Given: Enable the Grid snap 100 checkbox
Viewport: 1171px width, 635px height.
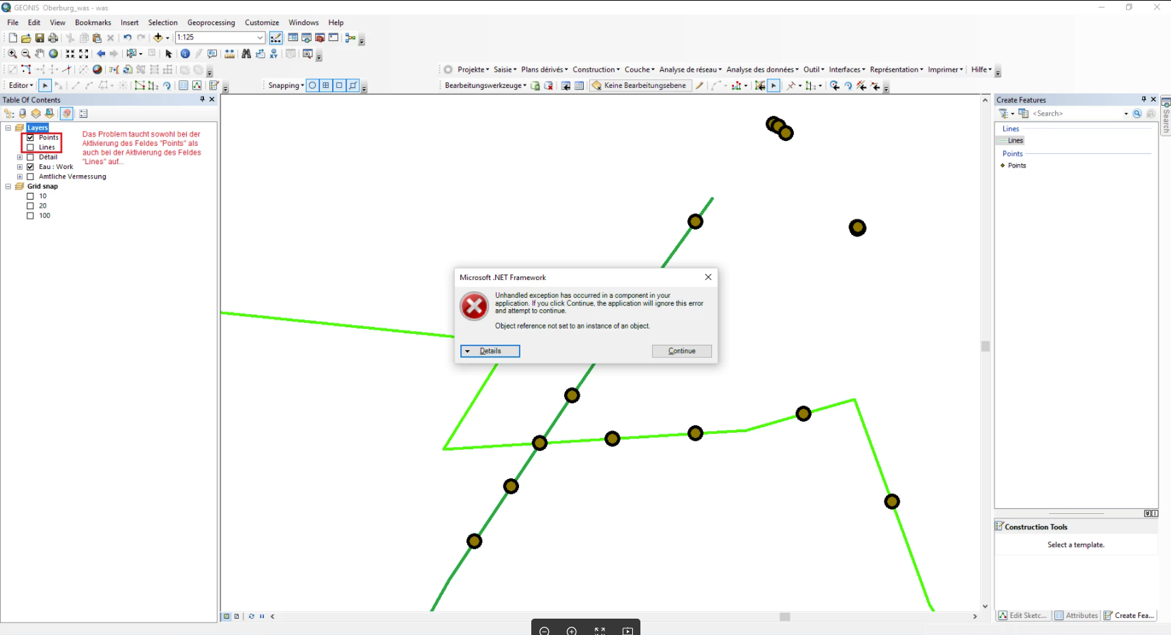Looking at the screenshot, I should point(30,215).
